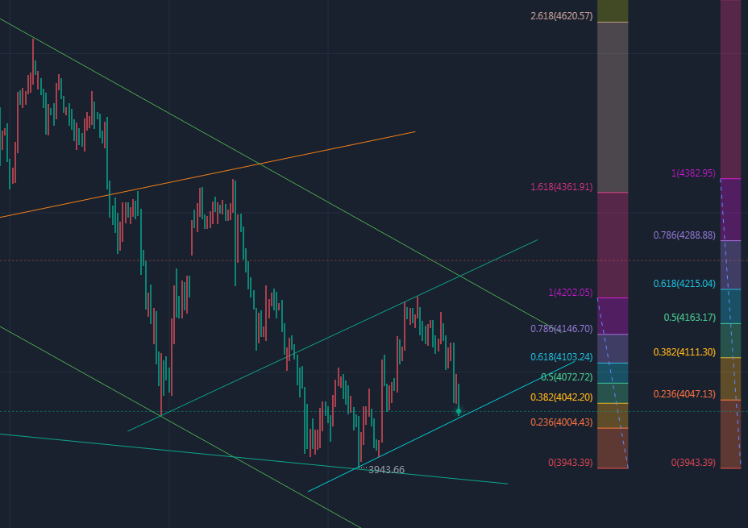Select the gray Fibonacci zone below 2.618(4620.57)
The width and height of the screenshot is (748, 528).
point(613,107)
